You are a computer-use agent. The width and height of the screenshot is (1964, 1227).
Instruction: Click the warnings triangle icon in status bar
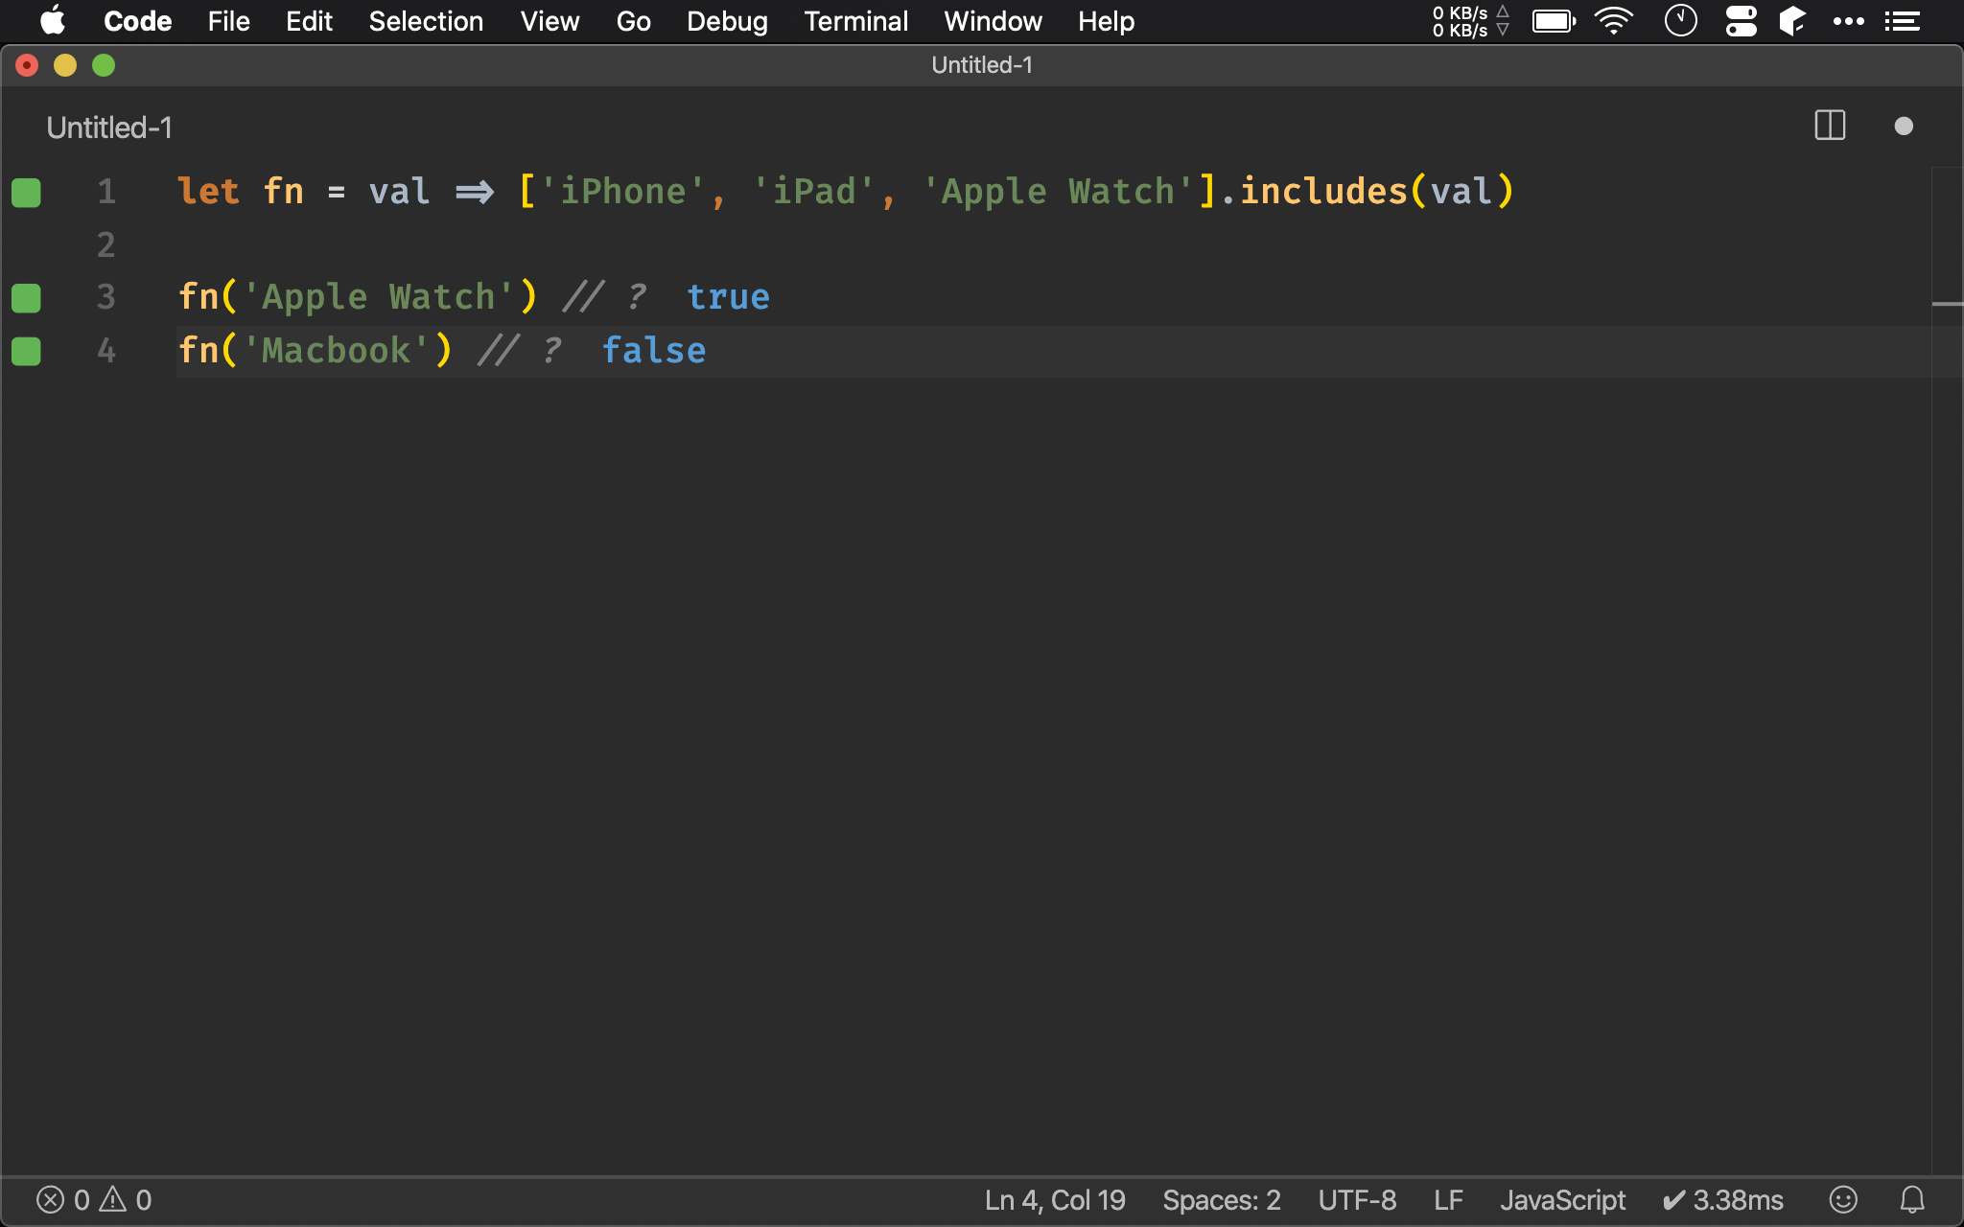(x=113, y=1199)
